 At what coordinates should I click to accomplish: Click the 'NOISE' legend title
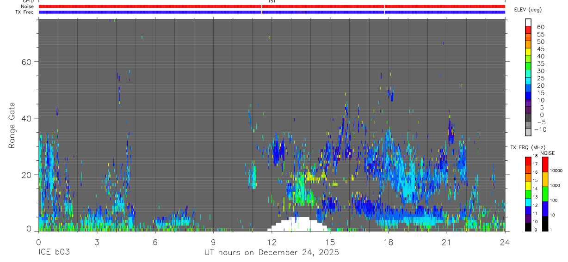(548, 153)
